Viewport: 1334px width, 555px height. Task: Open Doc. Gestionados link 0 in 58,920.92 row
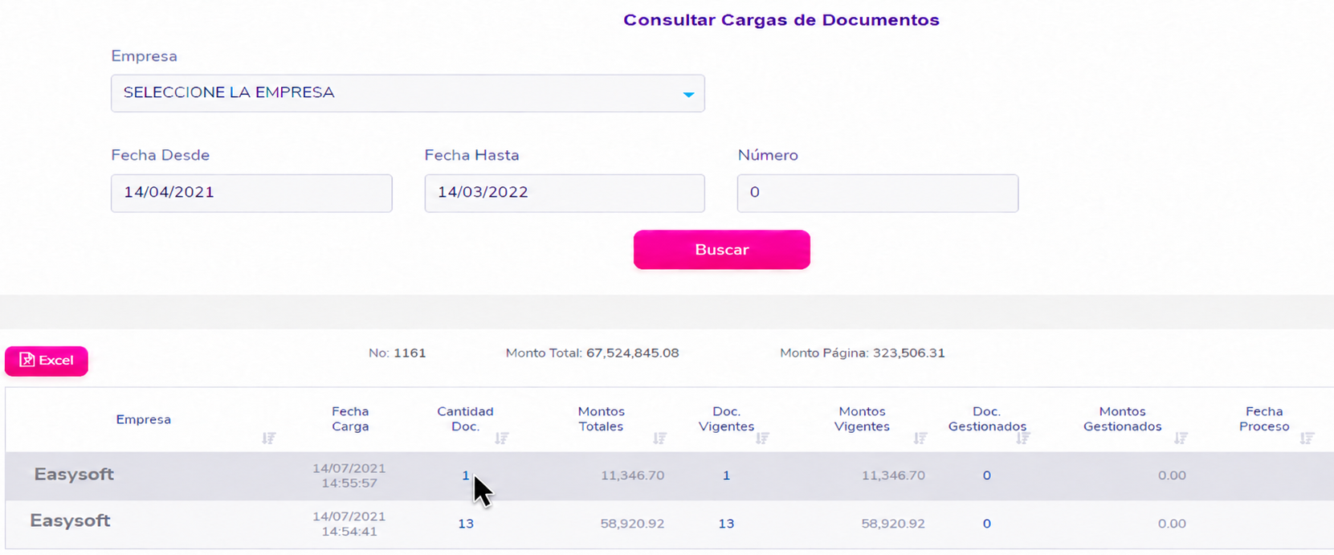986,524
